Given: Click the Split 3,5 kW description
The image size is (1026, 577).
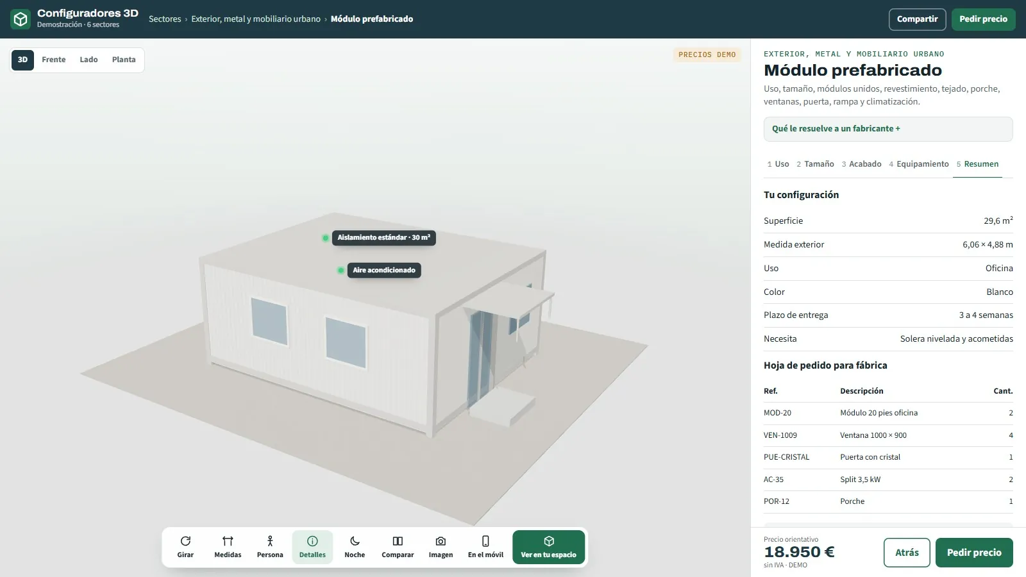Looking at the screenshot, I should point(861,480).
